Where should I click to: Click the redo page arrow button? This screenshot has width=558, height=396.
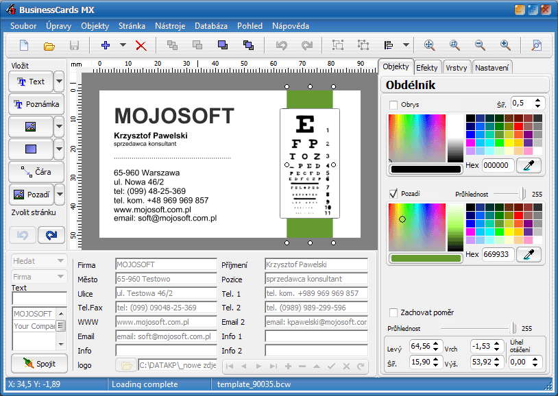tap(51, 235)
